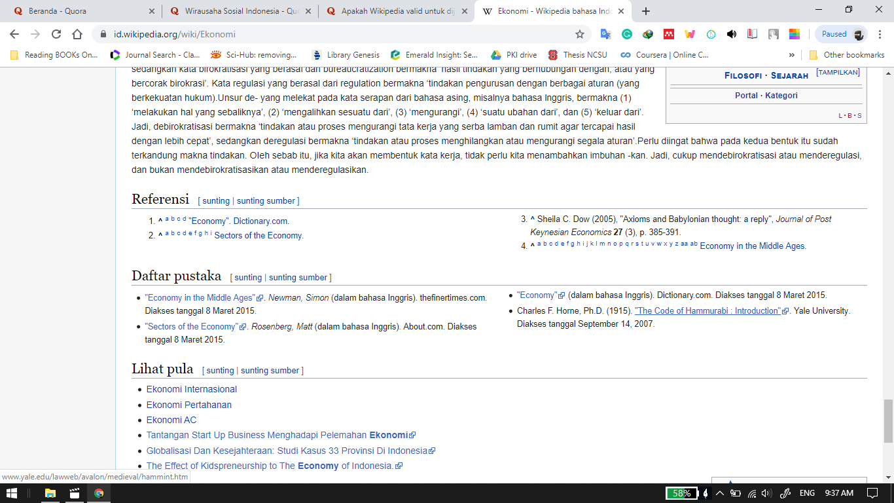Open the Ekonomi Internasional link
Image resolution: width=894 pixels, height=503 pixels.
click(x=192, y=389)
